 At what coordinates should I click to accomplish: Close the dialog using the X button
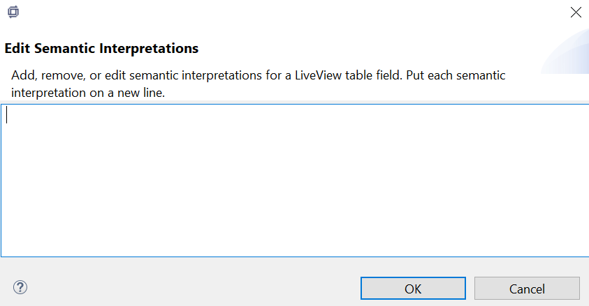point(576,12)
